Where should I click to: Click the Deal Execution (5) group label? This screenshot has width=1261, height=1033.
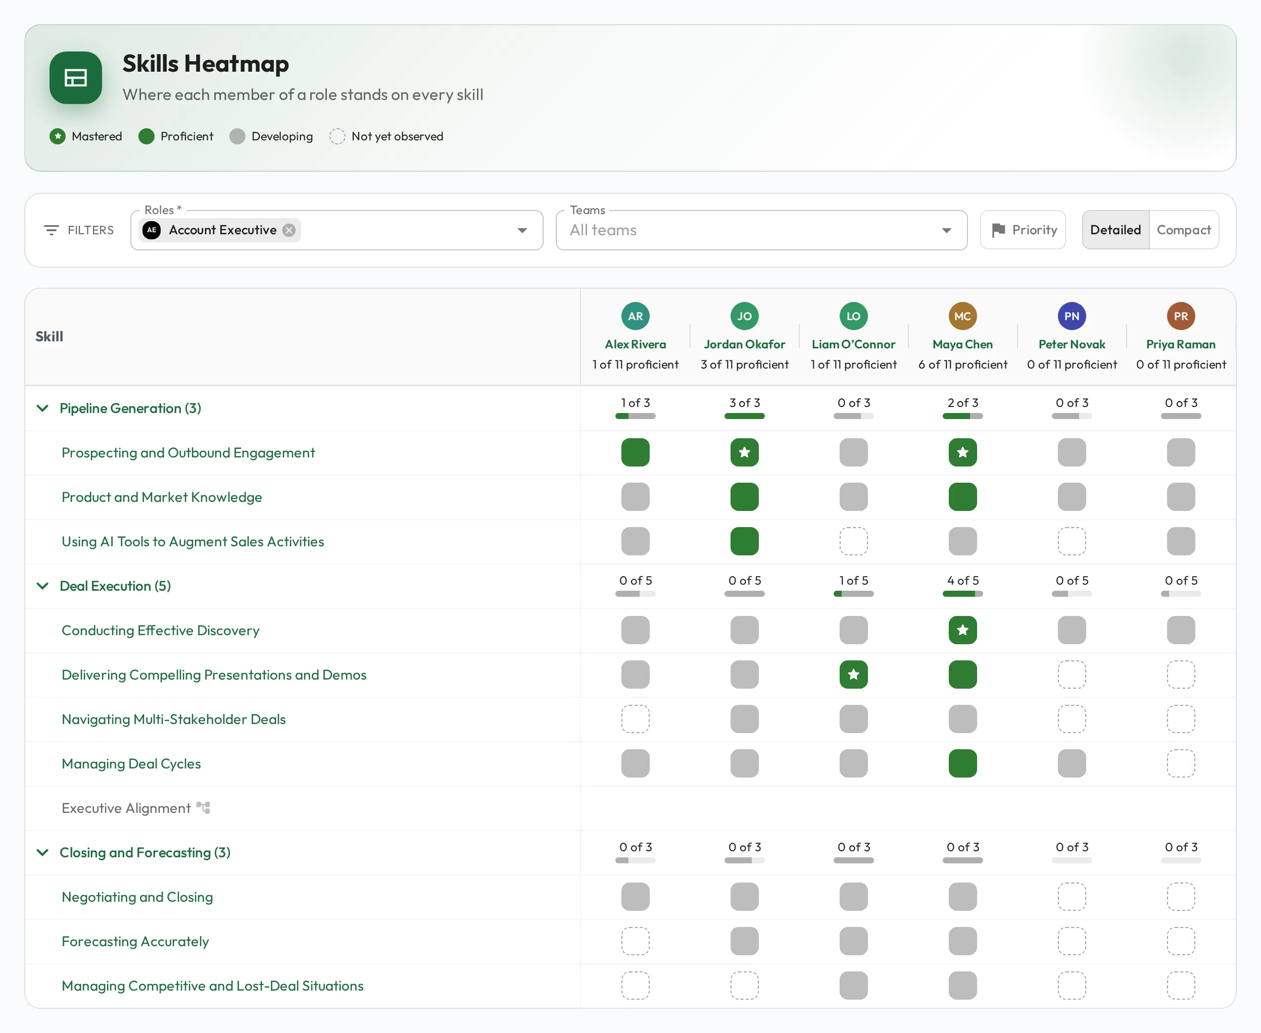(116, 586)
